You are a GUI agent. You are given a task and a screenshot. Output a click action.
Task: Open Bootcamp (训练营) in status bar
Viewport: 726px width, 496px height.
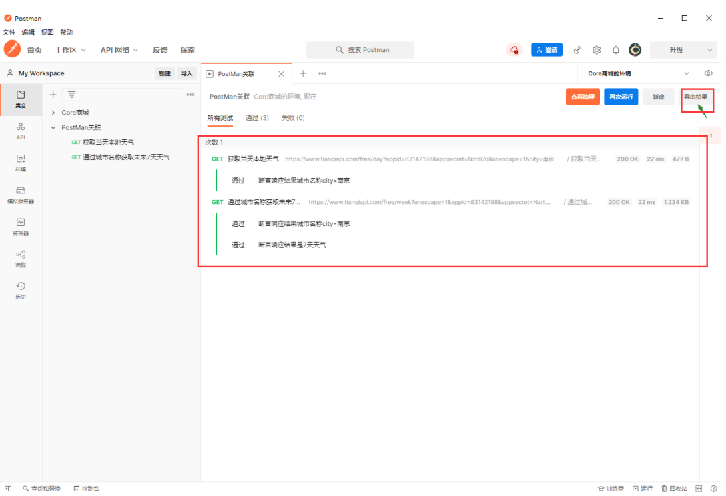(611, 488)
